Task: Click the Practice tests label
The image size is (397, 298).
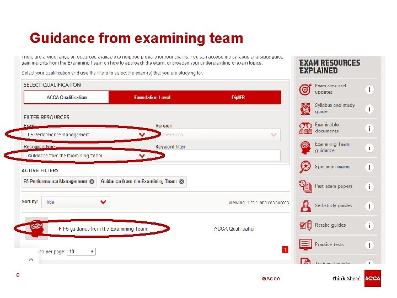Action: [x=329, y=244]
